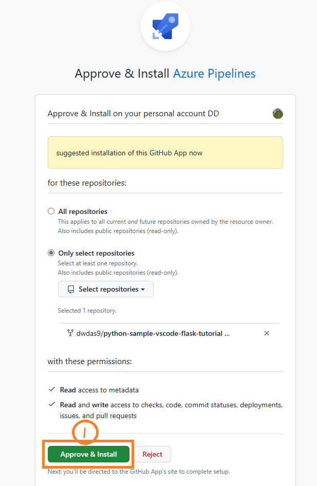Image resolution: width=317 pixels, height=486 pixels.
Task: Click the DD account avatar image
Action: click(x=277, y=114)
